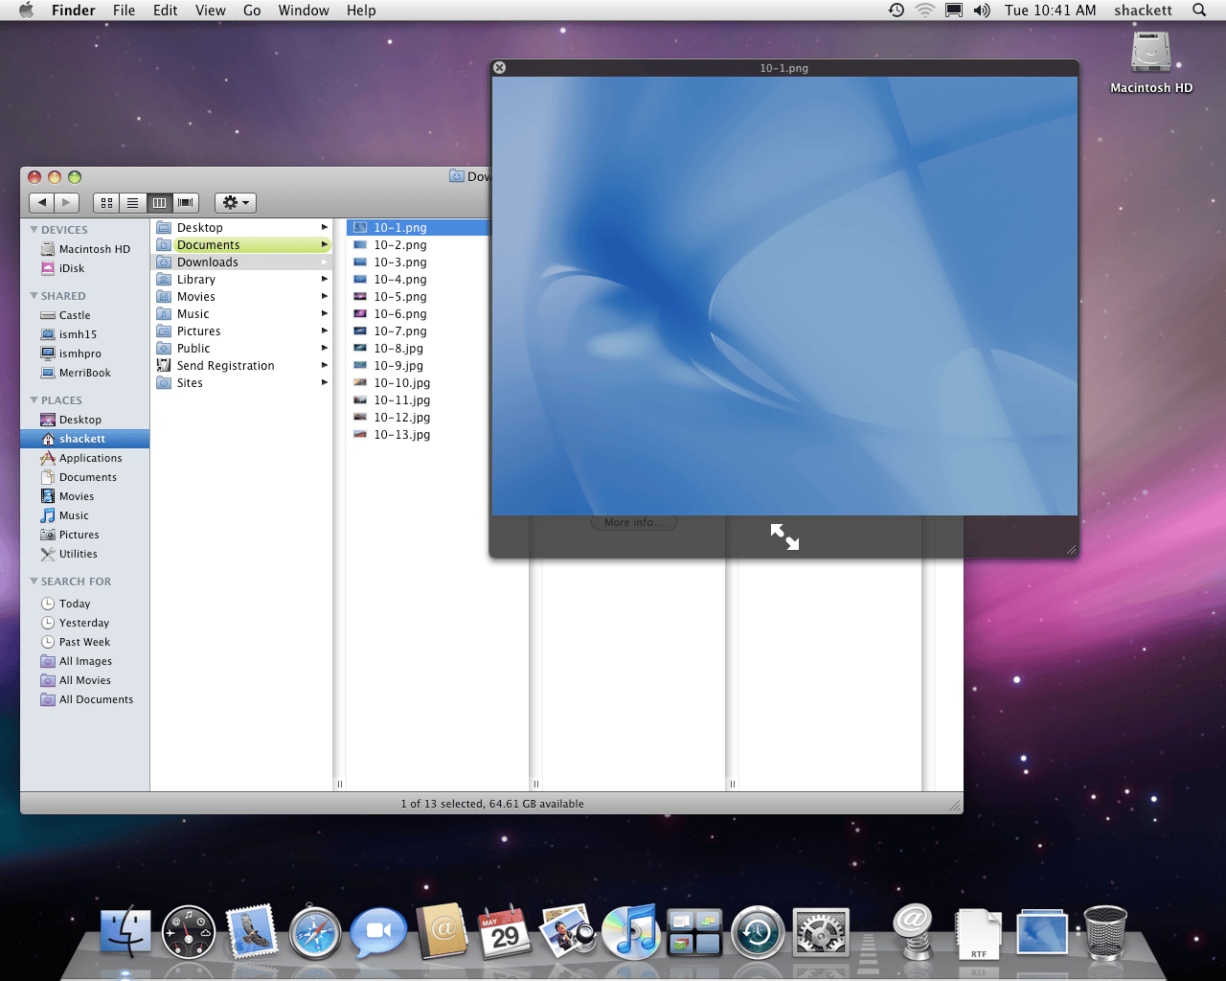Screen dimensions: 1226x981
Task: Switch Finder to list view
Action: (133, 202)
